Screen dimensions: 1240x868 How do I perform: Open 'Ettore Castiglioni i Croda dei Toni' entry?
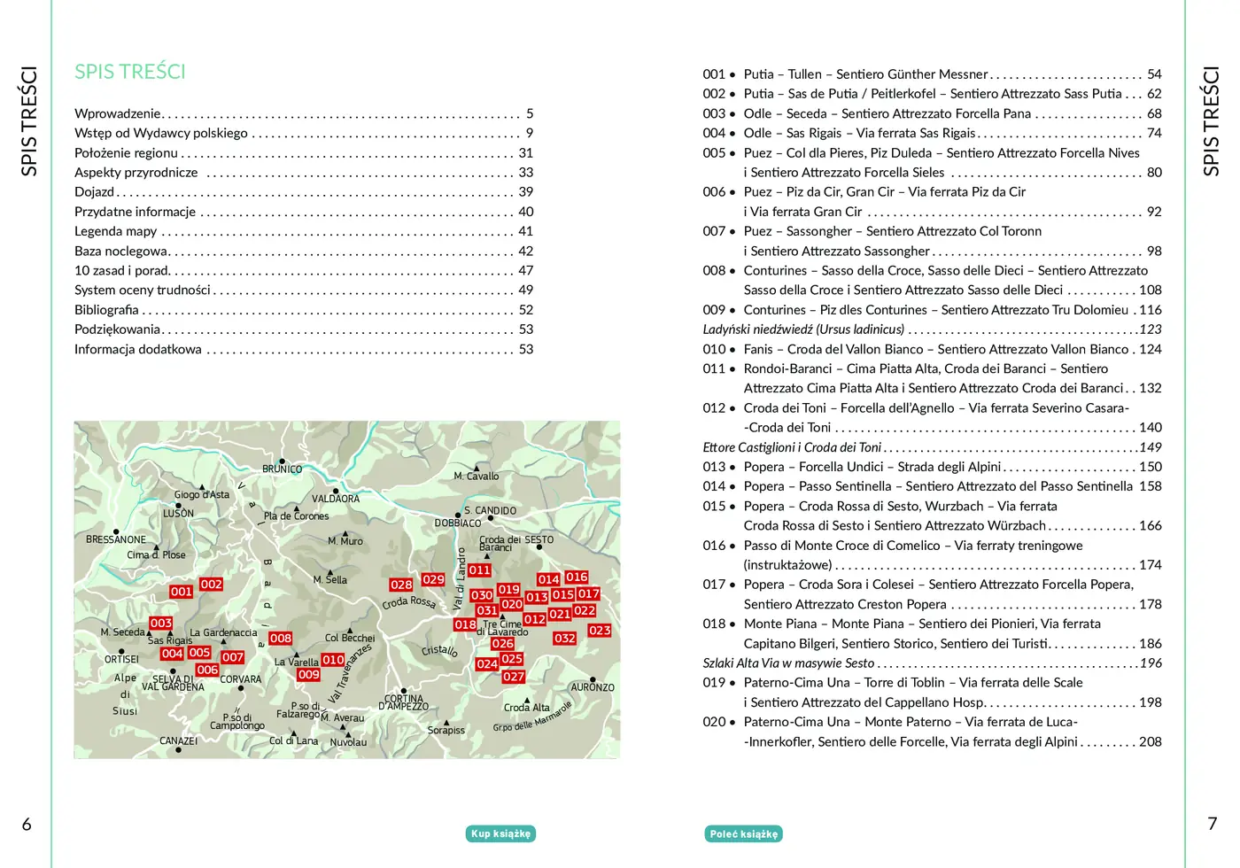[x=933, y=447]
